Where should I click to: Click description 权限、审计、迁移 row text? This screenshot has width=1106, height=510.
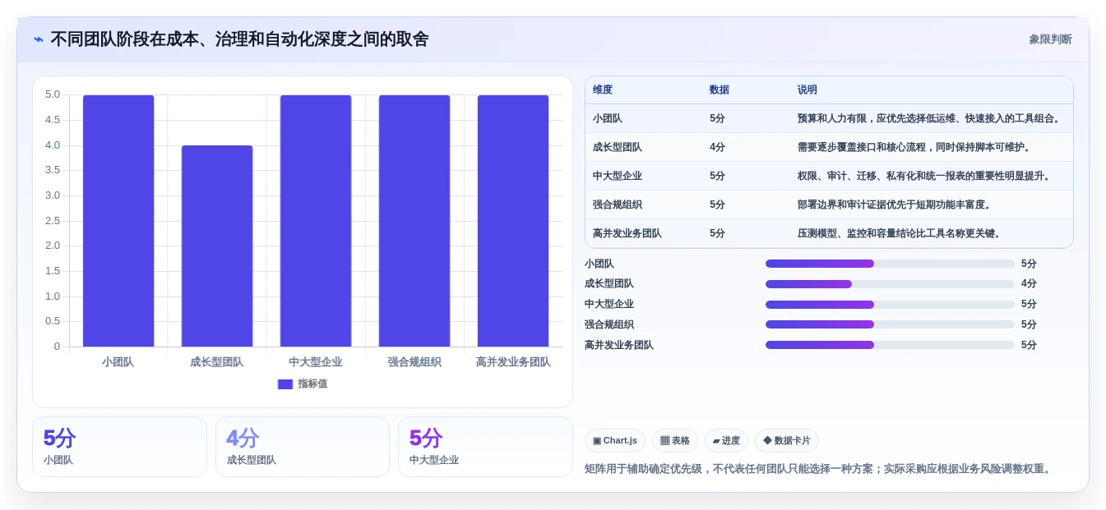[924, 176]
